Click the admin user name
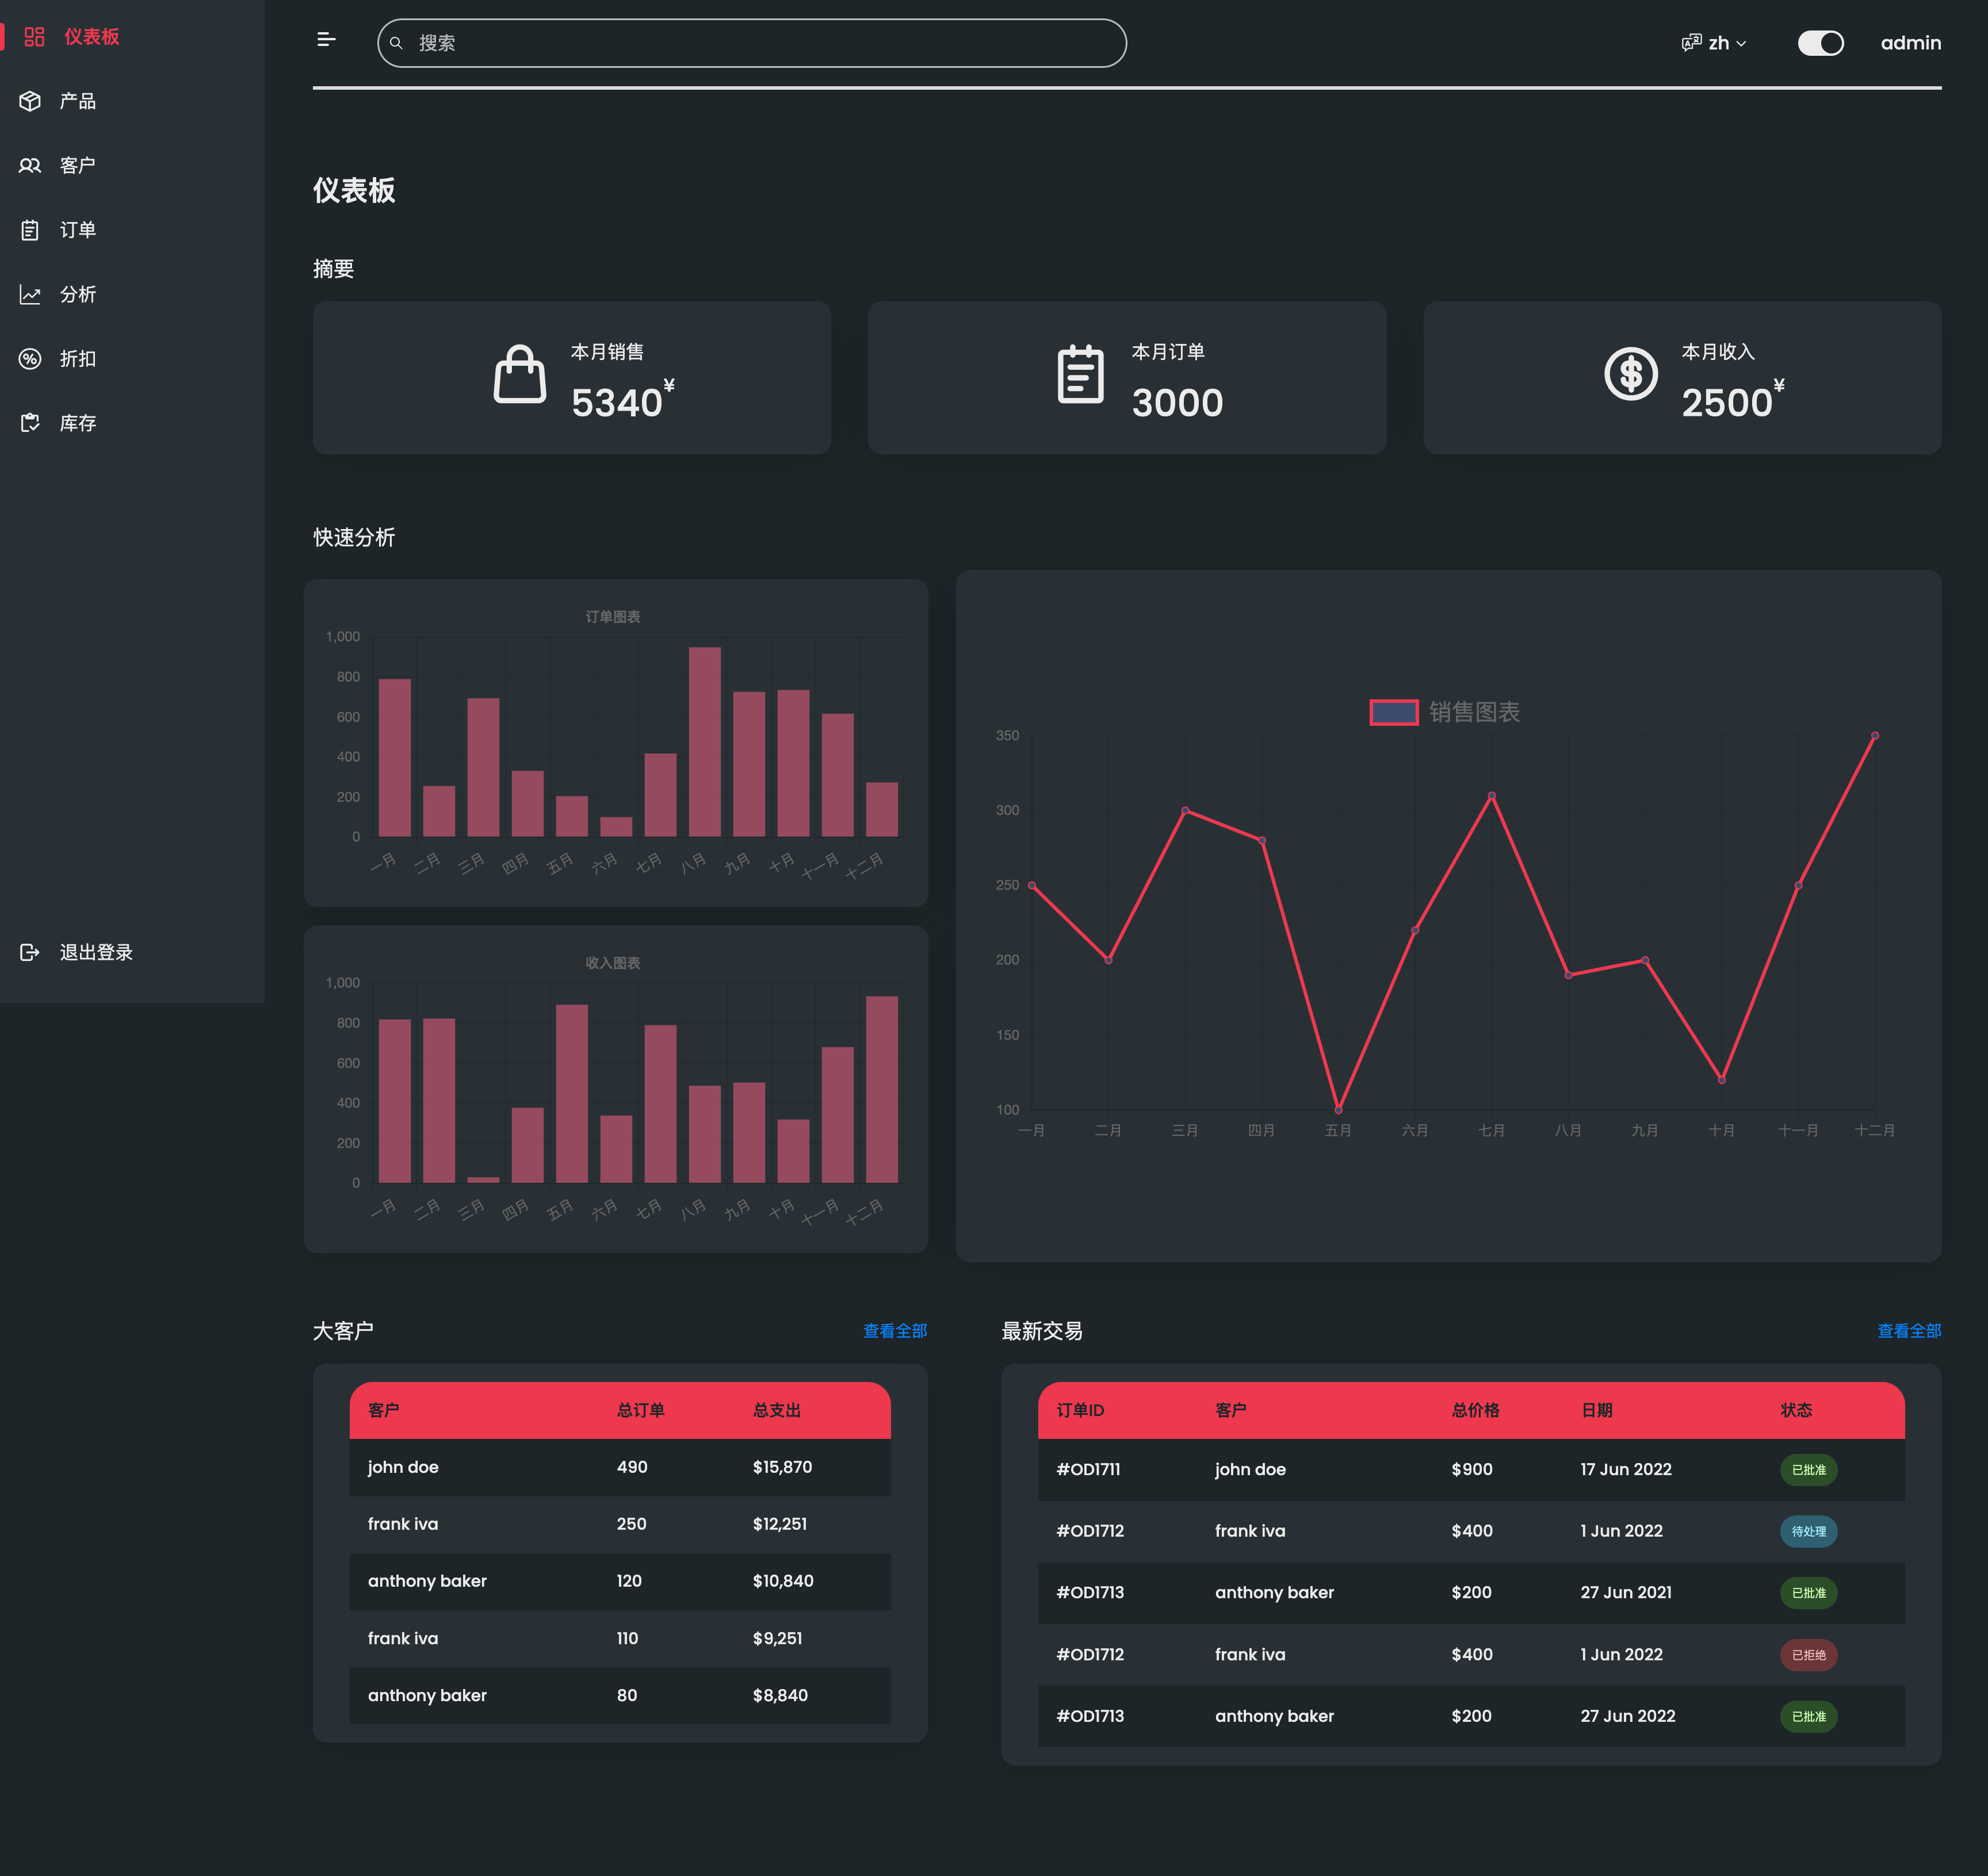Viewport: 1988px width, 1876px height. [x=1910, y=43]
